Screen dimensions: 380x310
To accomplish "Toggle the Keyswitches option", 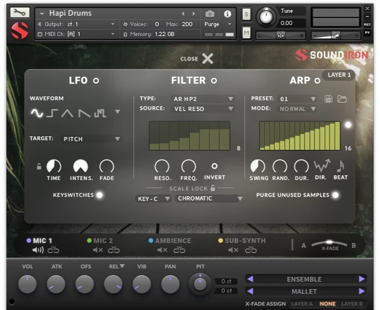I will click(99, 195).
